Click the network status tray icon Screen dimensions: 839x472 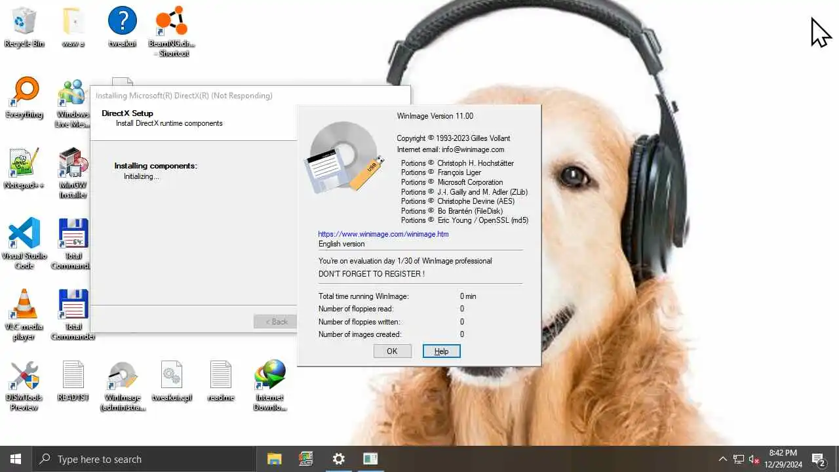[x=739, y=459]
